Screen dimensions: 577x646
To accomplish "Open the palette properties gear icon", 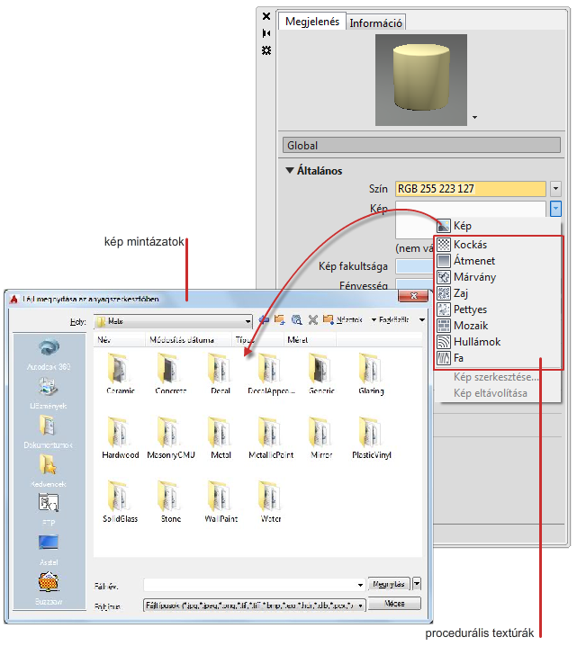I will [266, 50].
